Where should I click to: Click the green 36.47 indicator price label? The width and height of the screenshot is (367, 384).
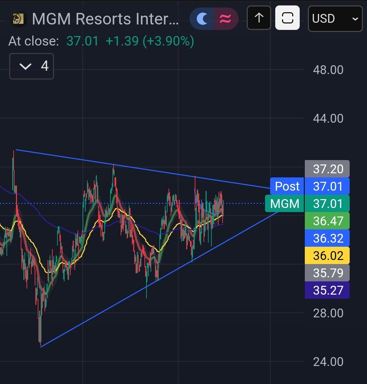pos(327,221)
